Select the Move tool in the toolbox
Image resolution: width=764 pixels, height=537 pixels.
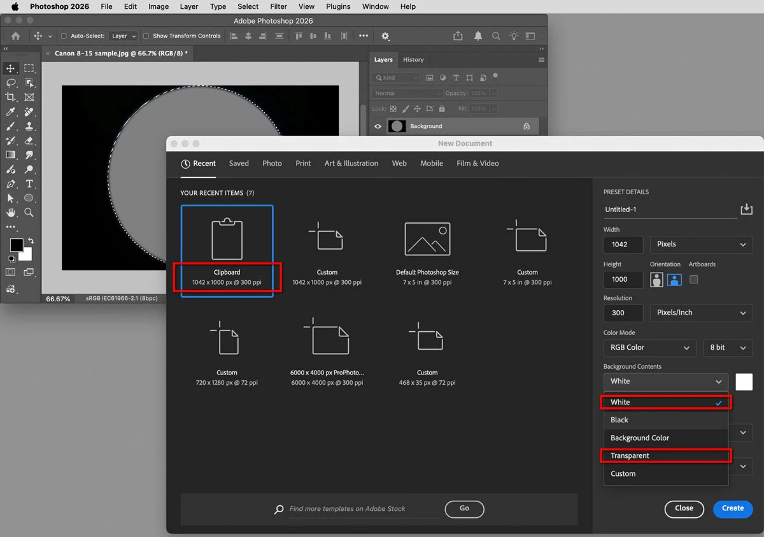click(x=11, y=69)
